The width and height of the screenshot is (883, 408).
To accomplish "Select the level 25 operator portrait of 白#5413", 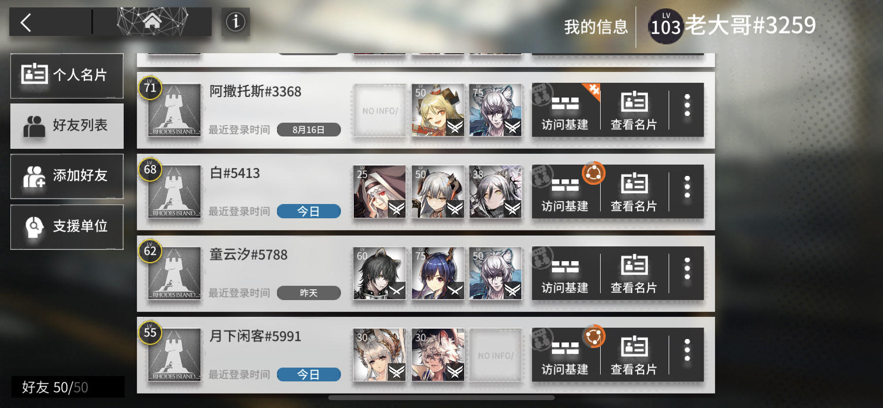I will tap(379, 192).
